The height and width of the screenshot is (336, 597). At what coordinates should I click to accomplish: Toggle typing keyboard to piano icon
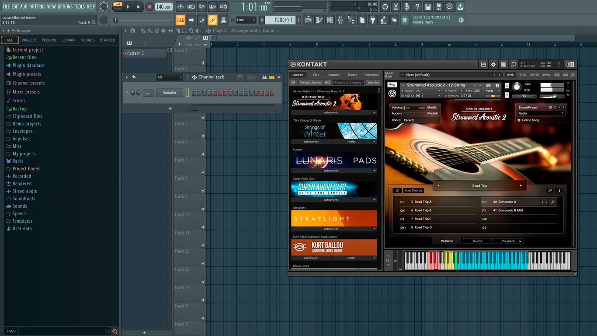point(180,20)
